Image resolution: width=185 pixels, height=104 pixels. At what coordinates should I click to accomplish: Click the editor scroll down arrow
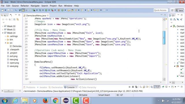pos(164,79)
